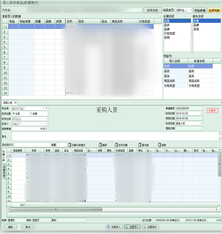Click the 称重录入 scale icon button

click(x=114, y=227)
